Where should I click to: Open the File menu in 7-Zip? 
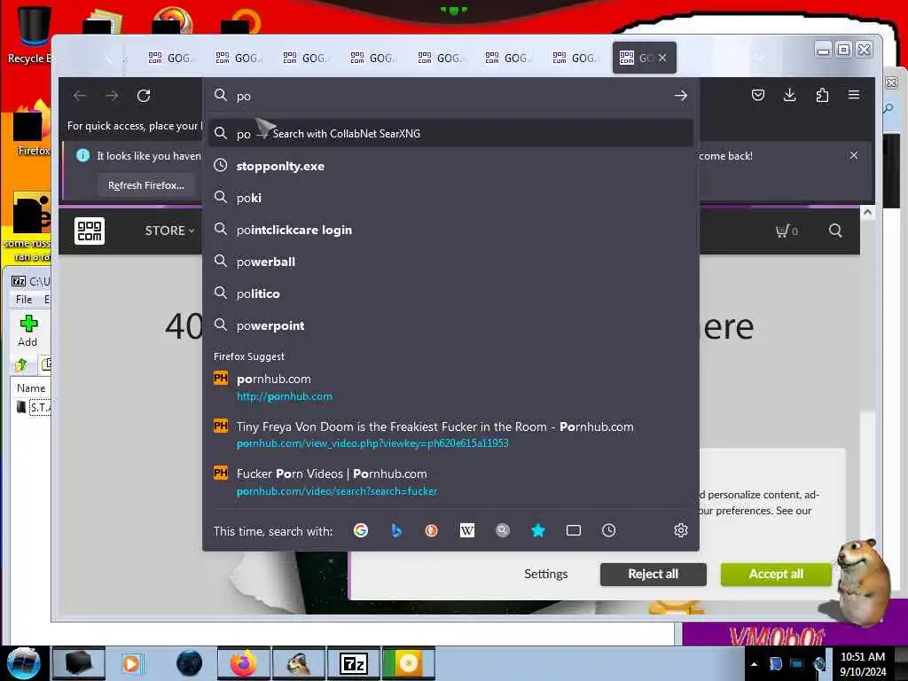coord(24,300)
